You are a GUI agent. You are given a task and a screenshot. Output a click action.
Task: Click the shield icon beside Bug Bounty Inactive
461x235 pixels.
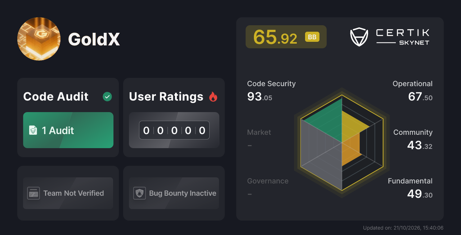click(139, 193)
